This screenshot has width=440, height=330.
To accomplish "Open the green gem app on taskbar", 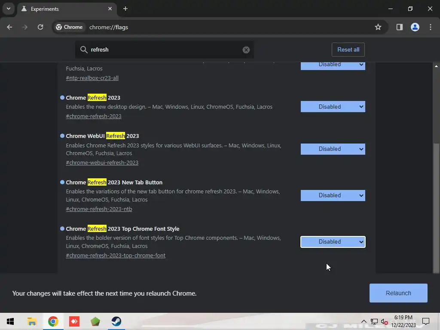I will pos(95,321).
